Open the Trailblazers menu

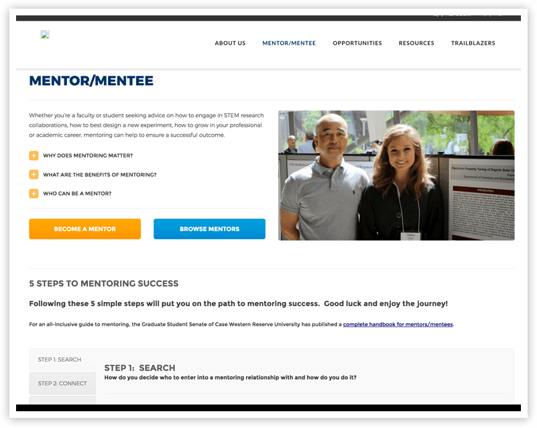point(473,43)
